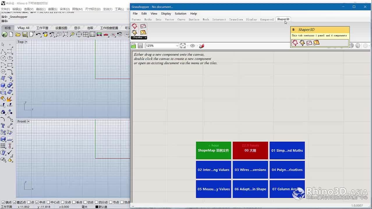Click the yellow star ShapeMap component icon
372x209 pixels.
pos(134,33)
